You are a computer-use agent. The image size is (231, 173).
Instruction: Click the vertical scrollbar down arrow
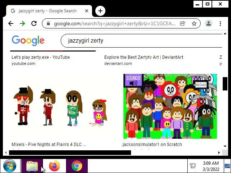(225, 146)
